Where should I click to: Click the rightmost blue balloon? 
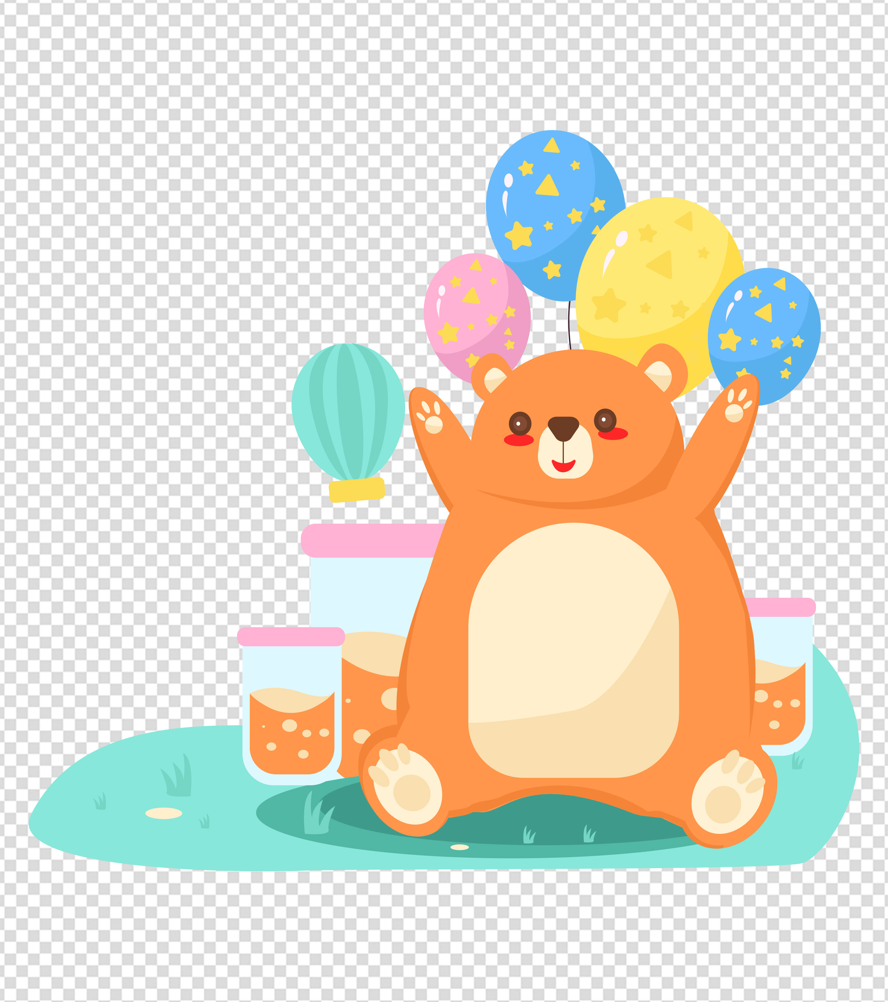pos(765,328)
